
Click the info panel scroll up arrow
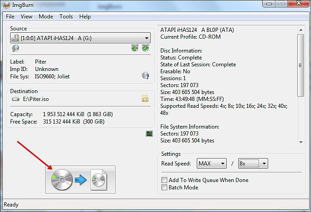point(301,30)
